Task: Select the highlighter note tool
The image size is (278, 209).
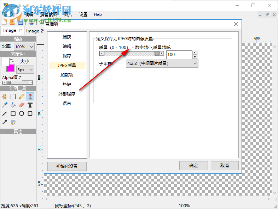Action: [x=13, y=122]
